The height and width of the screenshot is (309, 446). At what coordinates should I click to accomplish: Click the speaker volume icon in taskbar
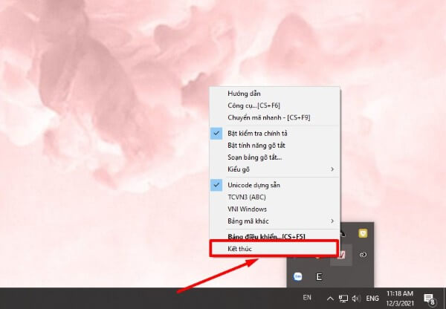point(356,299)
